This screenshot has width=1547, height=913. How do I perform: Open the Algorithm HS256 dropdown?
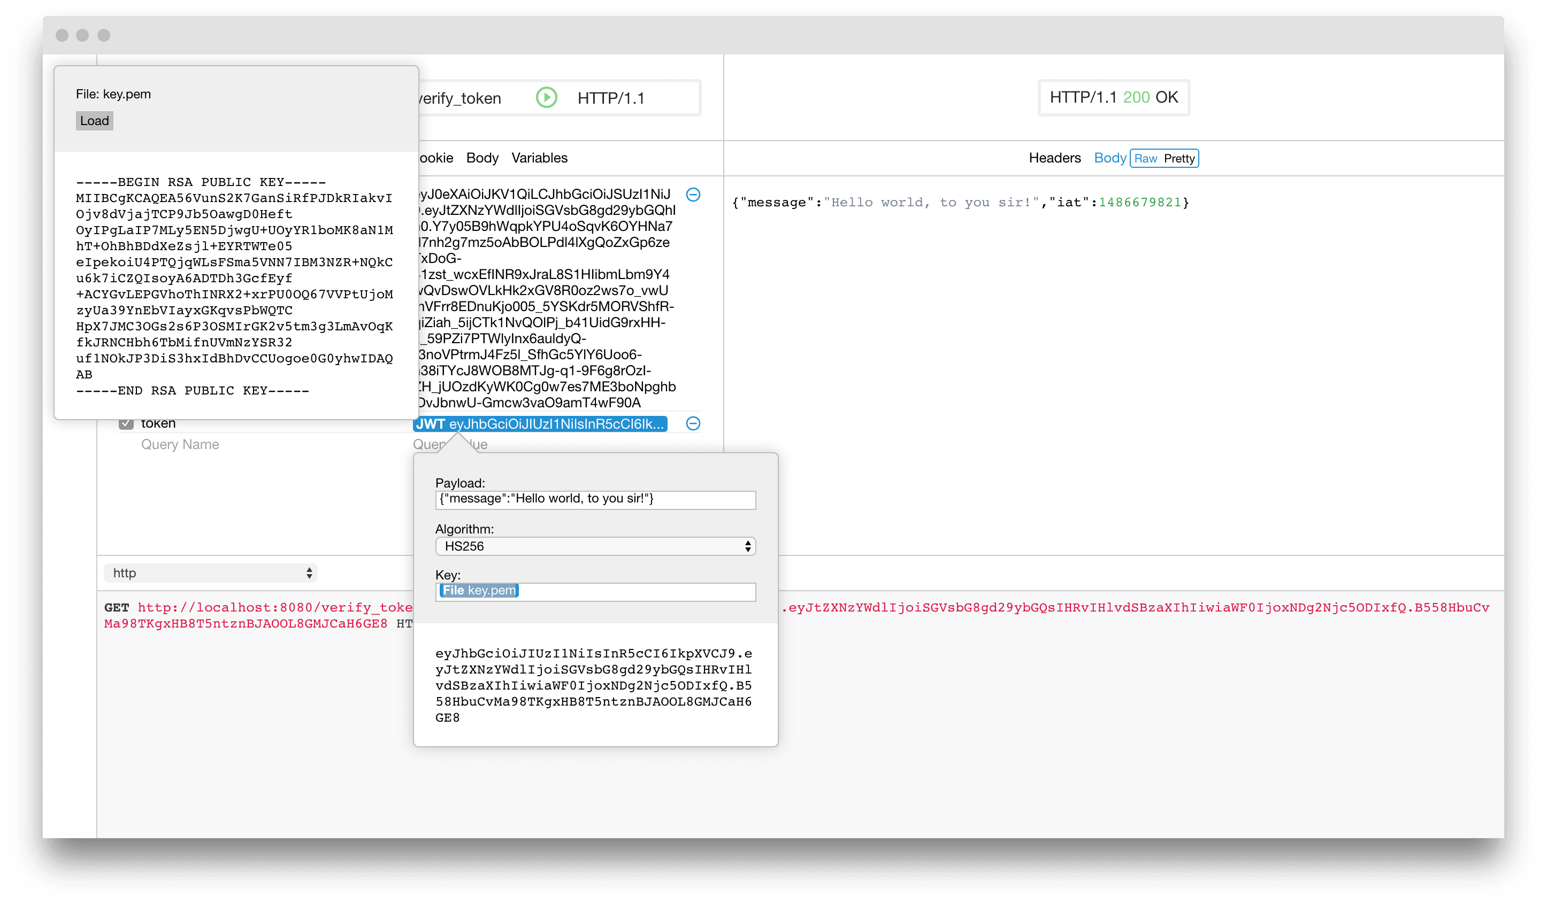595,546
